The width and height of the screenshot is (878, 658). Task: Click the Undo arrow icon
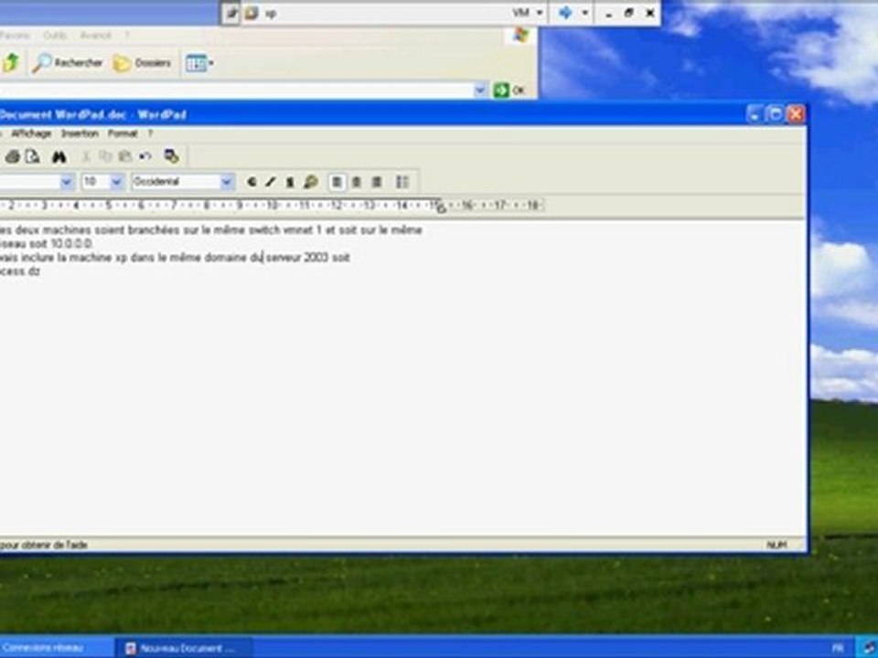[145, 156]
